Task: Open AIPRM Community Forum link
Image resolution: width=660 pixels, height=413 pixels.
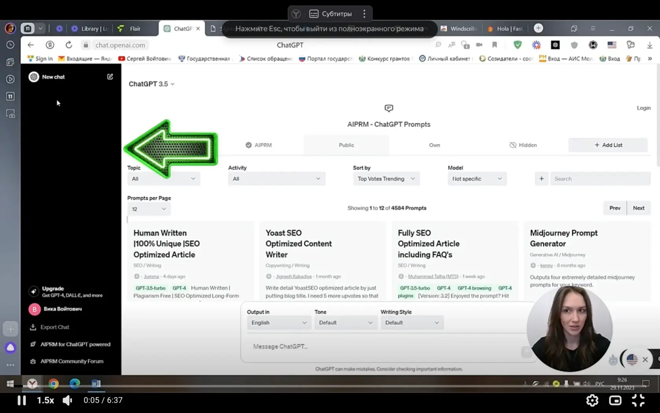Action: pos(67,361)
